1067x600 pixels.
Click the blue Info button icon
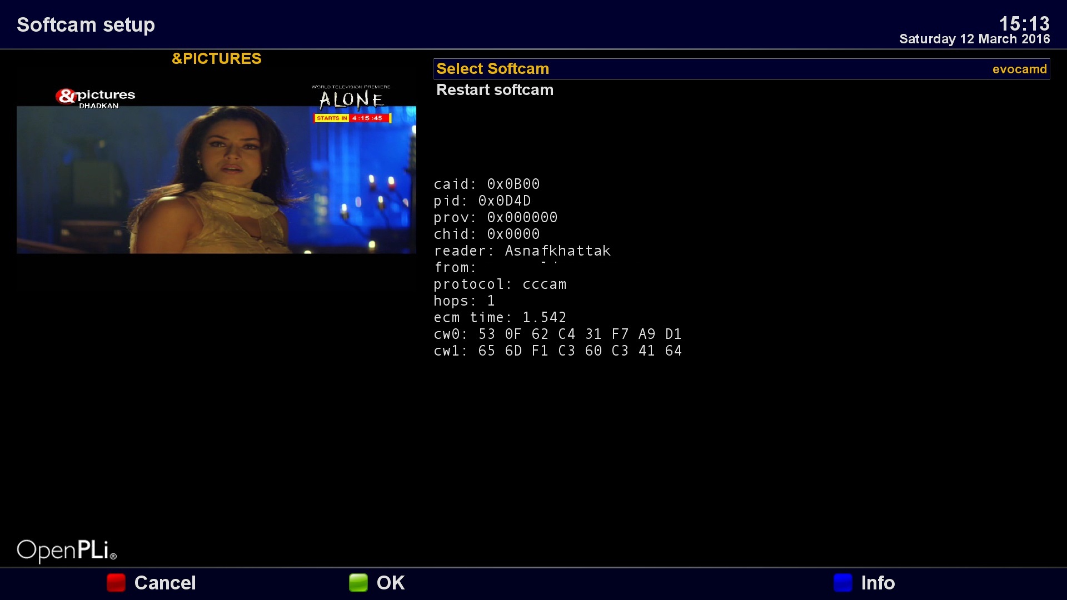842,583
